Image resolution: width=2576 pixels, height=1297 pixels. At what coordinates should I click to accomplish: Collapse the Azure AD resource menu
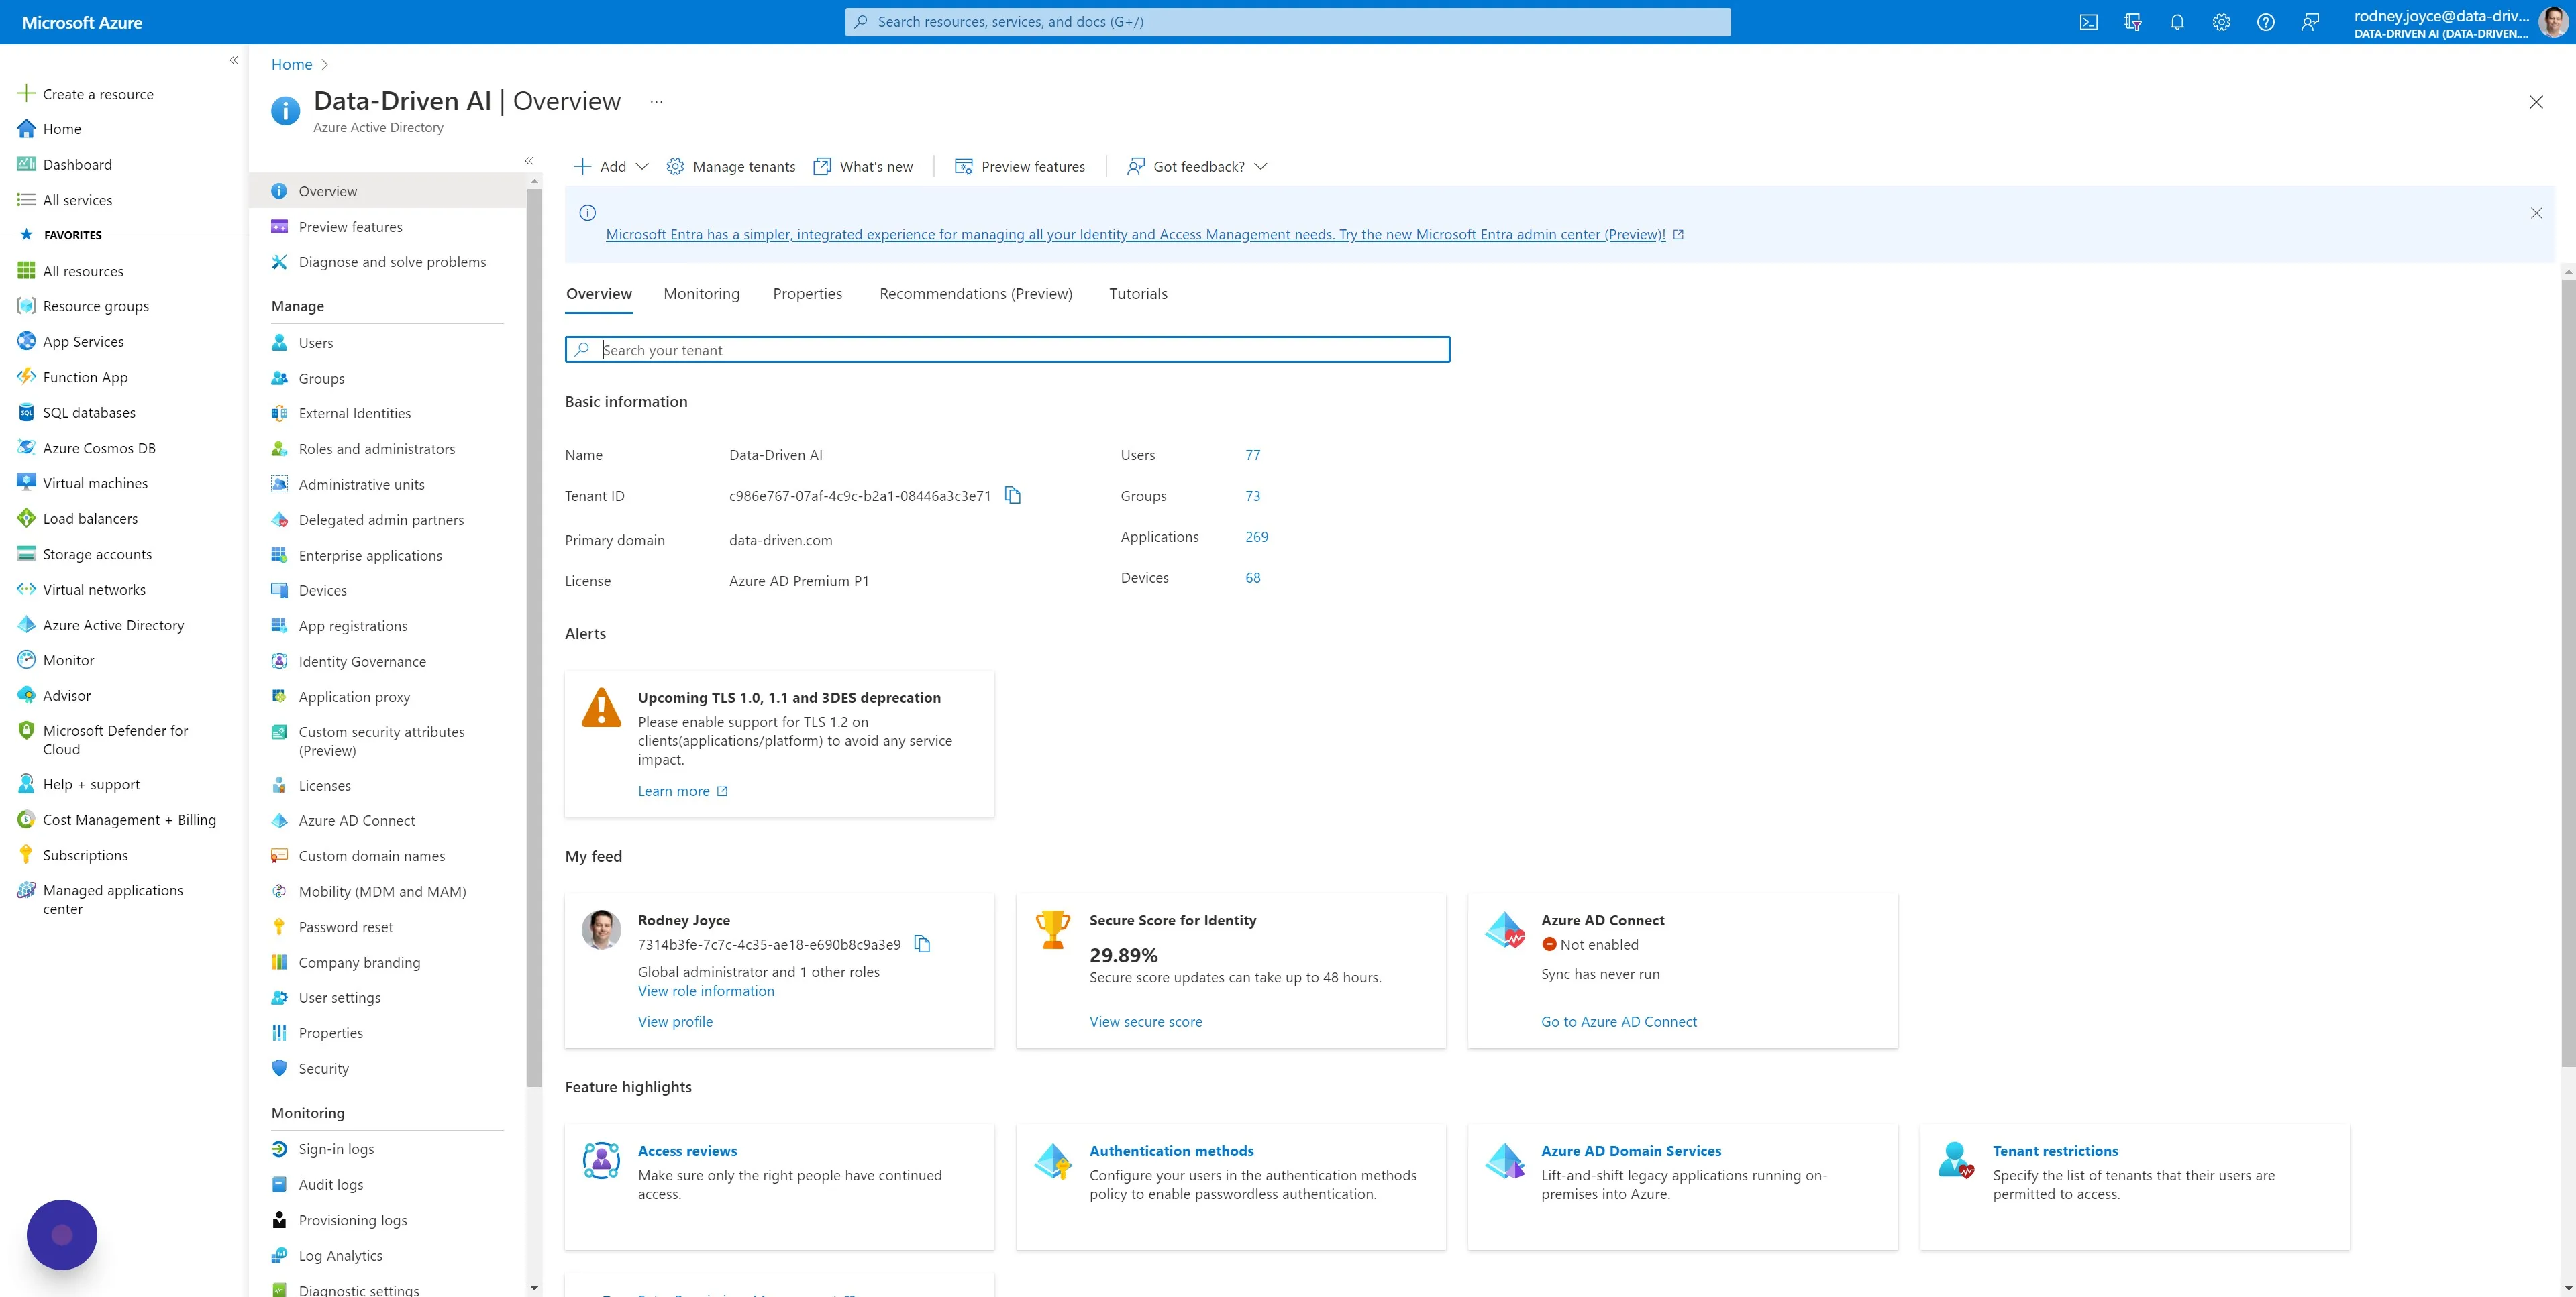[x=529, y=160]
